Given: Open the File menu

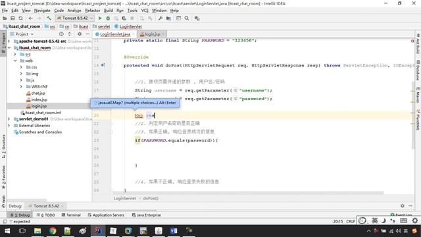Looking at the screenshot, I should click(x=5, y=11).
